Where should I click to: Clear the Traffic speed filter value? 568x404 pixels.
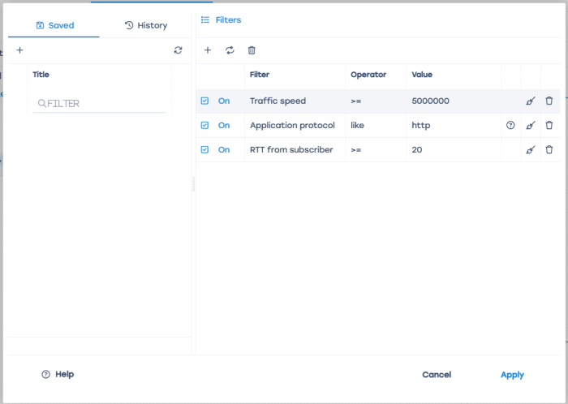(531, 101)
